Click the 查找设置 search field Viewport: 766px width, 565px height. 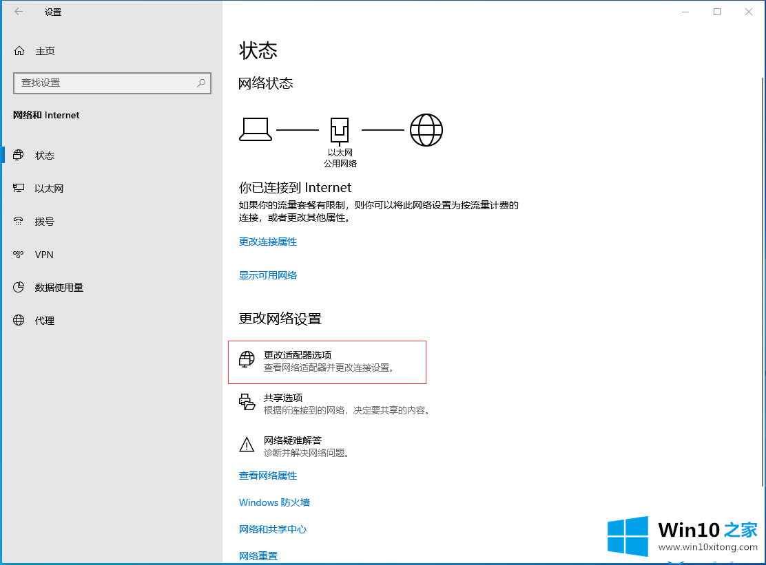tap(112, 83)
